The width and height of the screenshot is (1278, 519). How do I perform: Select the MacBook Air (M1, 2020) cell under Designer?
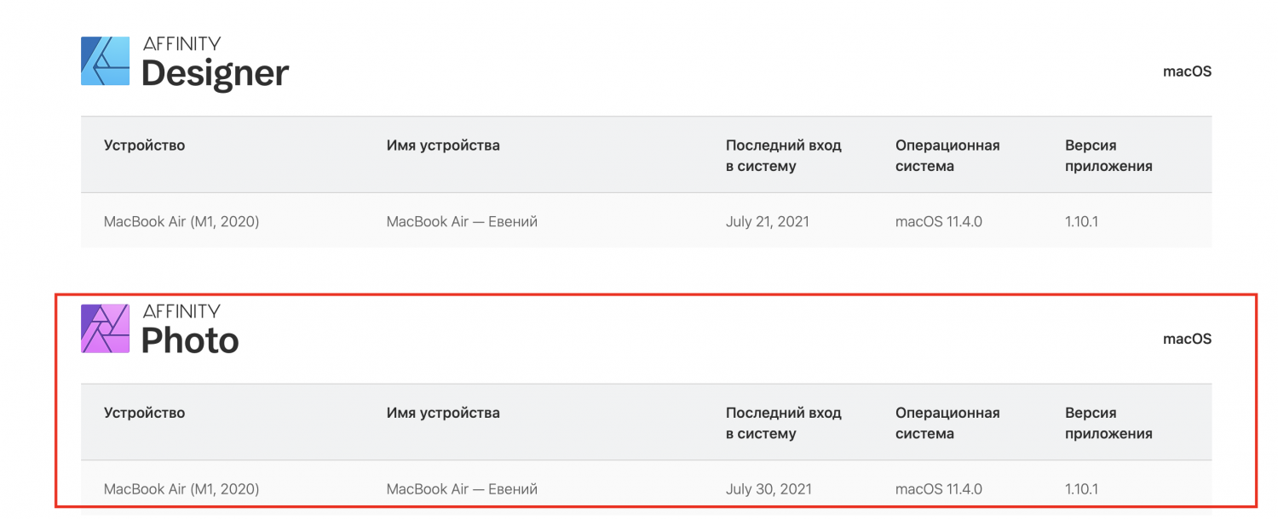181,222
